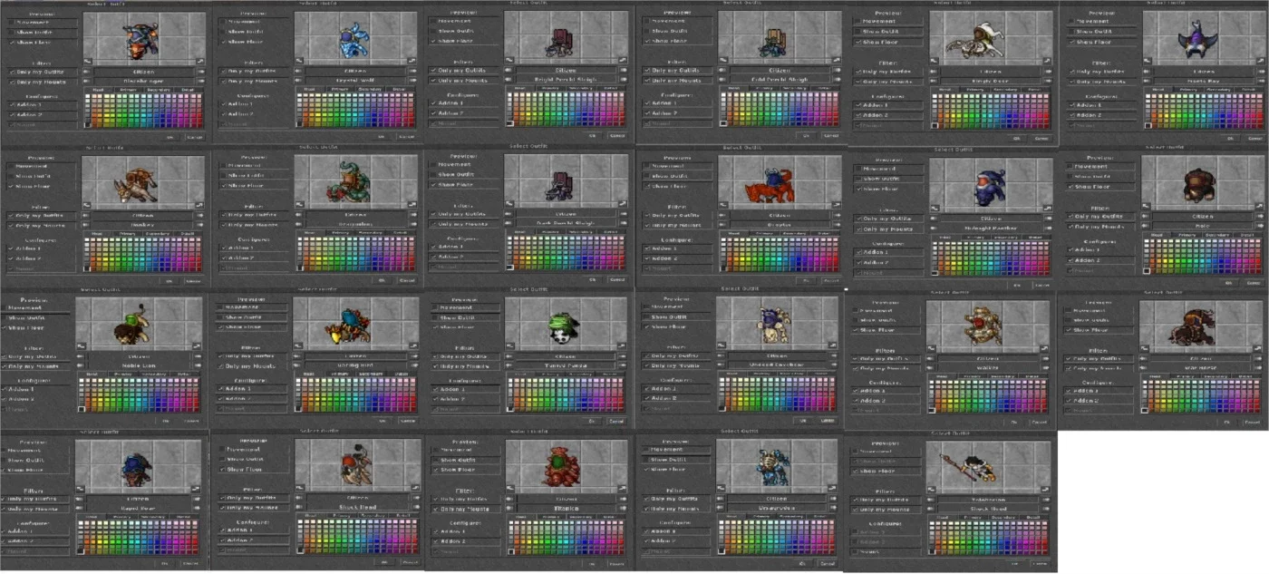
Task: Click right rotate icon under Mole preview
Action: pos(1260,206)
